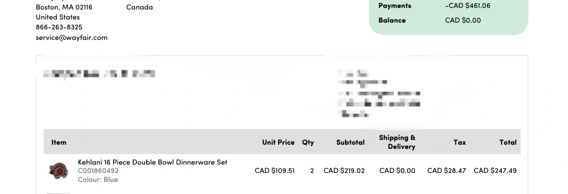Click the Balance CAD $0.00 amount
Viewport: 568px width, 194px height.
pos(463,20)
